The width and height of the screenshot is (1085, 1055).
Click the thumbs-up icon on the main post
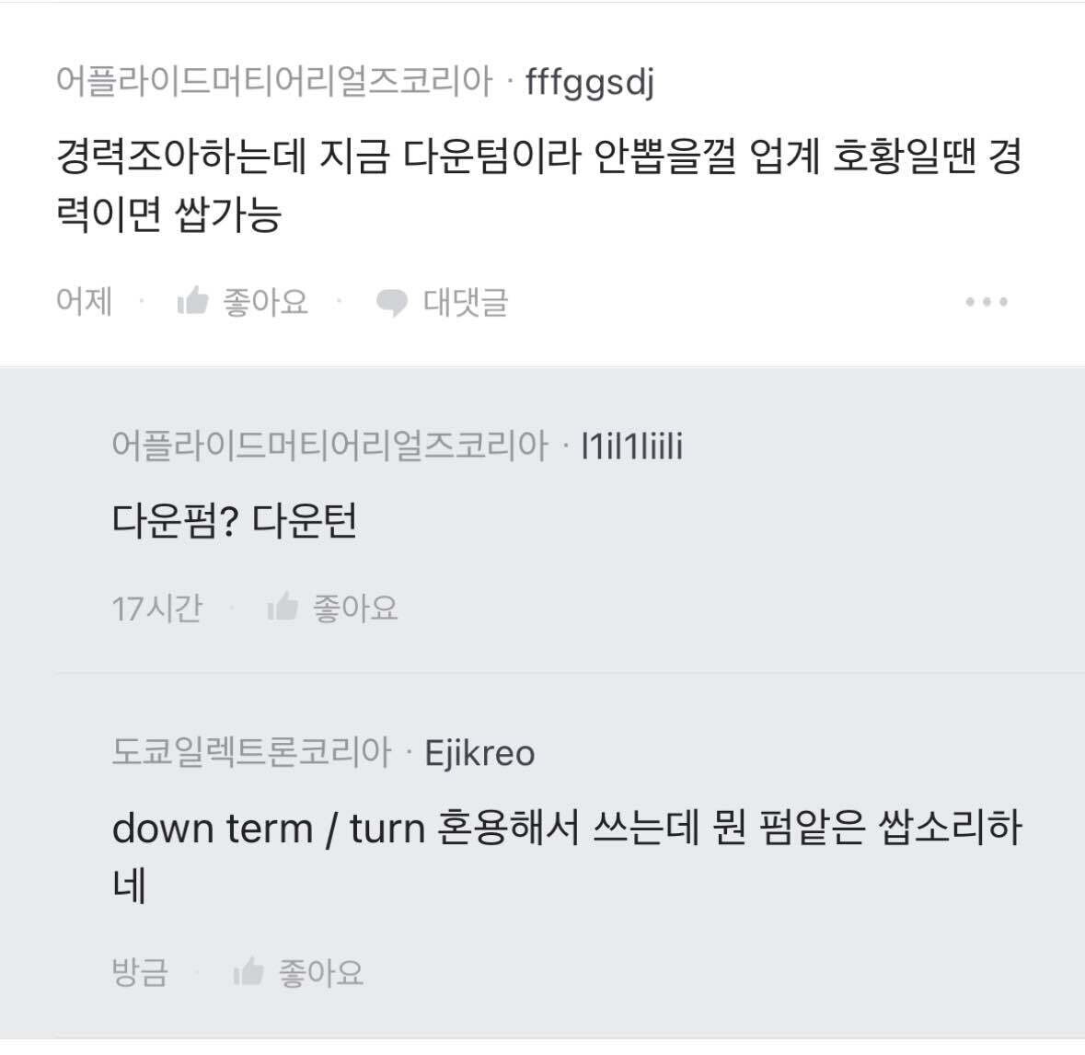(196, 300)
